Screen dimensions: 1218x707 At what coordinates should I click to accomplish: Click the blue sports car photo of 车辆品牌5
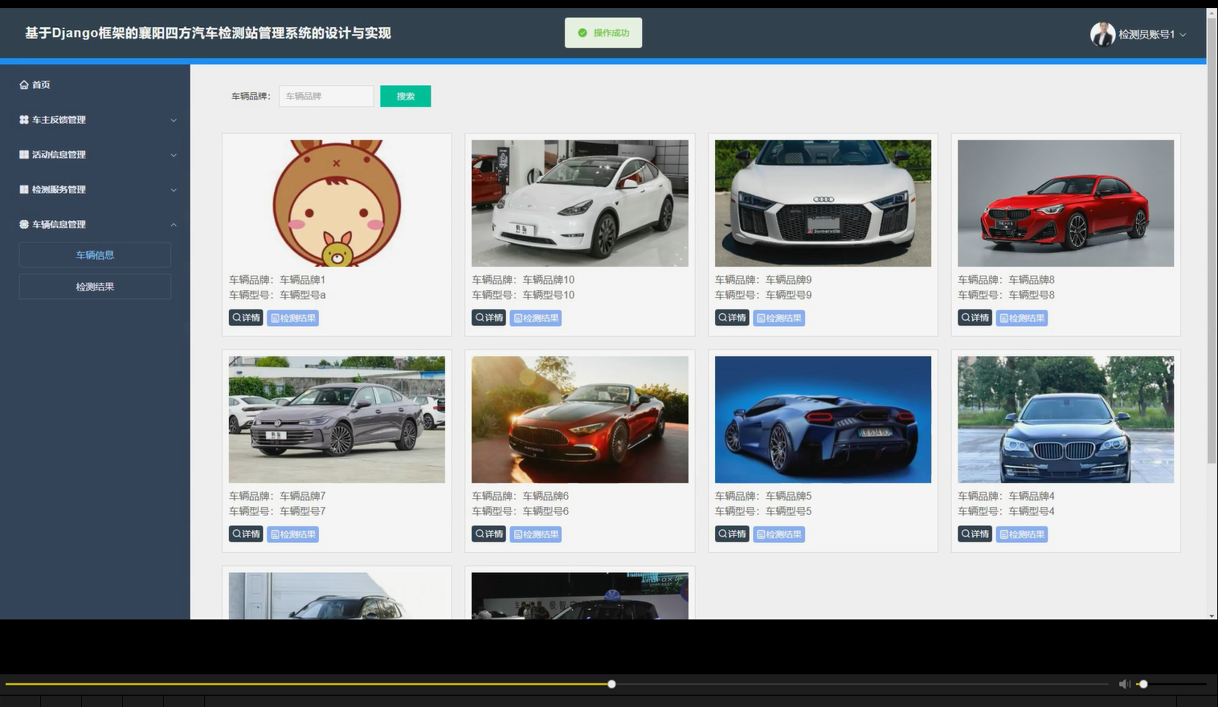(x=823, y=419)
